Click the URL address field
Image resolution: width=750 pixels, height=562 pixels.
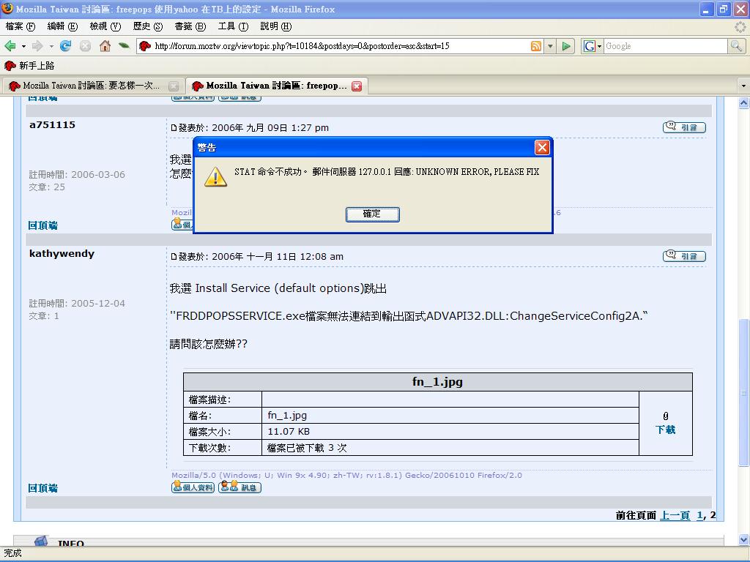[x=341, y=46]
